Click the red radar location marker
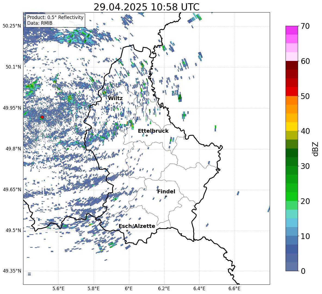Viewport: 322px width, 294px height. (x=42, y=117)
